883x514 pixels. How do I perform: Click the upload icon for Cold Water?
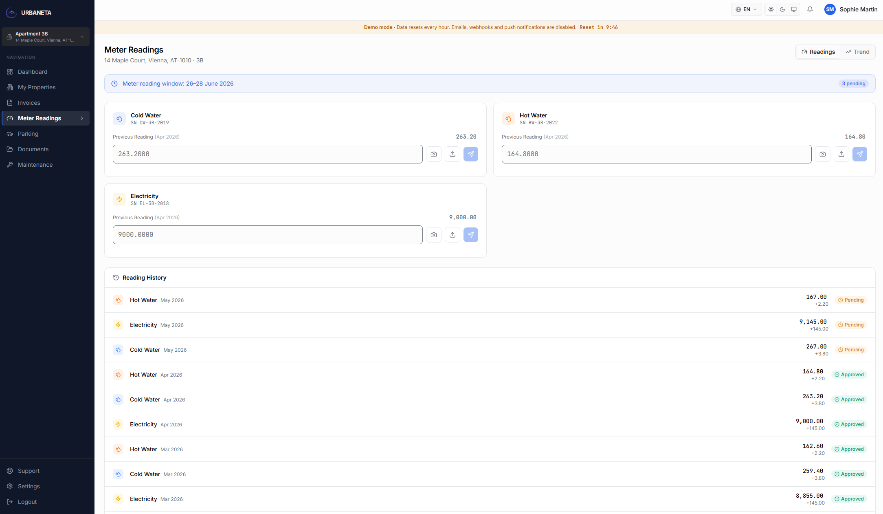coord(452,154)
